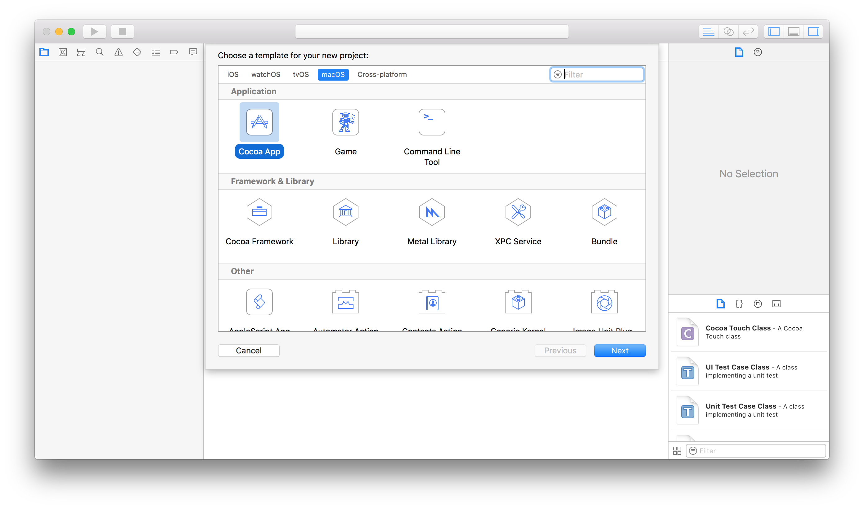864x509 pixels.
Task: Click the Stop button in toolbar
Action: pyautogui.click(x=123, y=32)
